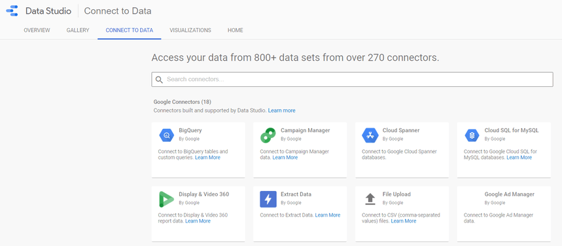Open the Visualizations tab

click(x=190, y=30)
